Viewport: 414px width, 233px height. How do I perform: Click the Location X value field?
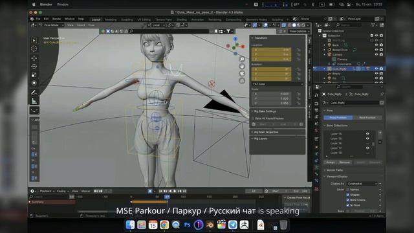(272, 50)
